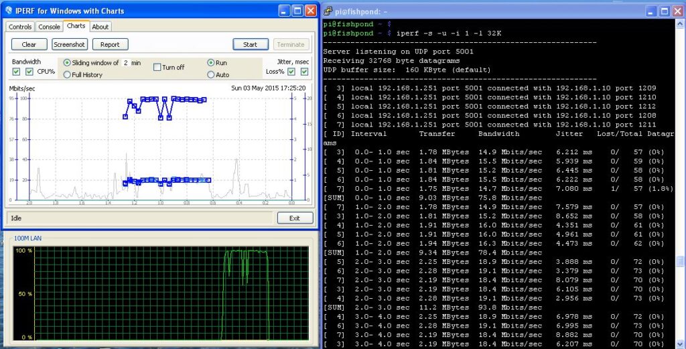The image size is (686, 349).
Task: Click the '100M LAN' graph label
Action: click(x=27, y=238)
